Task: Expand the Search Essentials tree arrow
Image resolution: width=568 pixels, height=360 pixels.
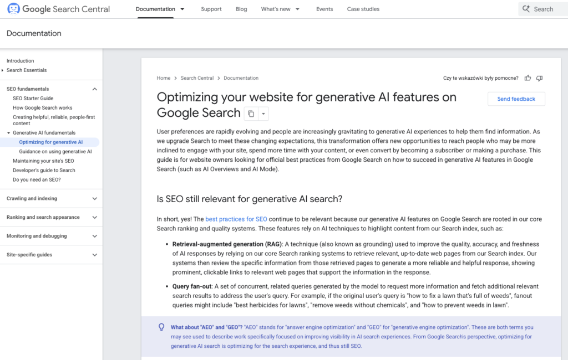Action: coord(3,70)
